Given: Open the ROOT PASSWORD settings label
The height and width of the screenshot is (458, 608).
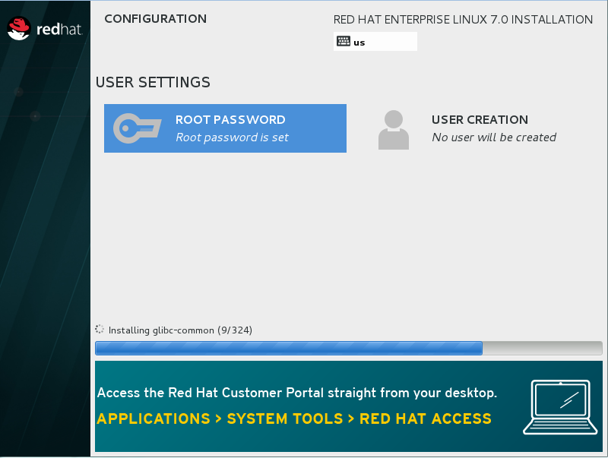Looking at the screenshot, I should [230, 119].
